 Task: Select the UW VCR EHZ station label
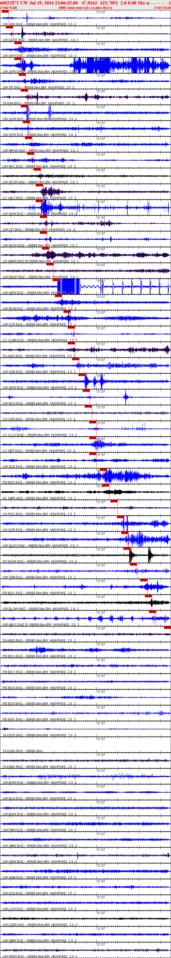39,324
